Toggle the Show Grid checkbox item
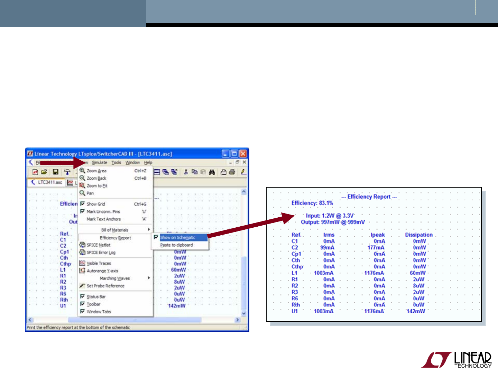 click(x=116, y=204)
